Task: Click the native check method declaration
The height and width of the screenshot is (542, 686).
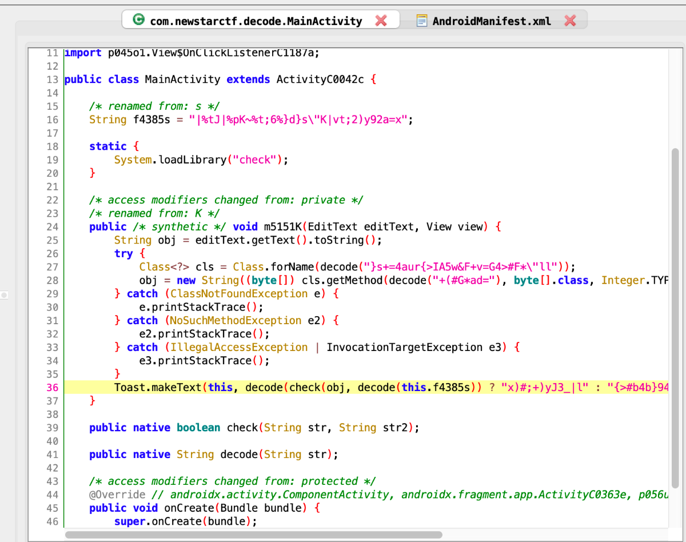Action: pos(255,428)
